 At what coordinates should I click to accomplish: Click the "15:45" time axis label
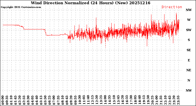[118, 100]
